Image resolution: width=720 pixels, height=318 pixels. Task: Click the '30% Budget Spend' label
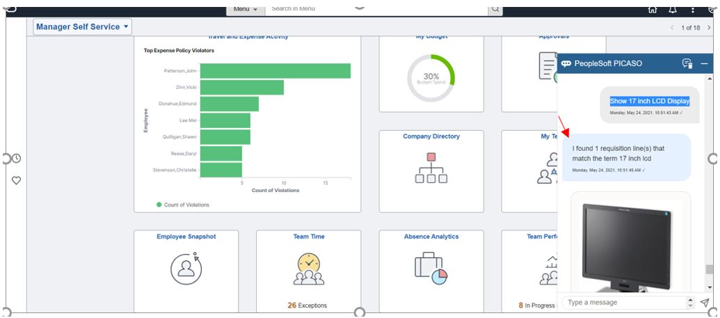431,78
